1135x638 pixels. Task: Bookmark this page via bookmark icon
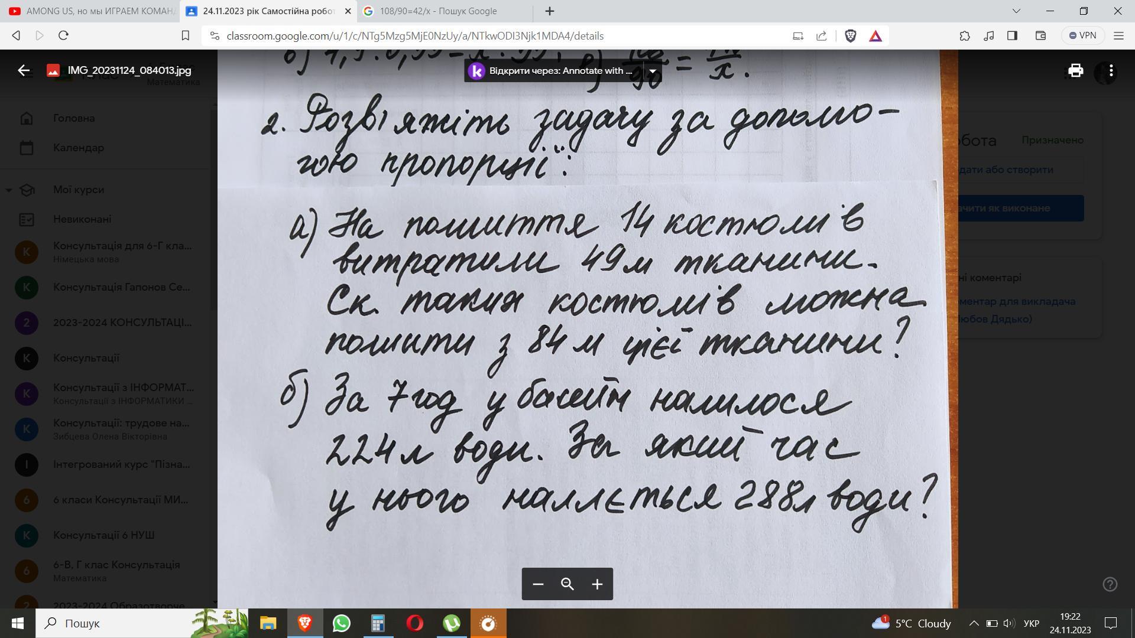(x=185, y=36)
